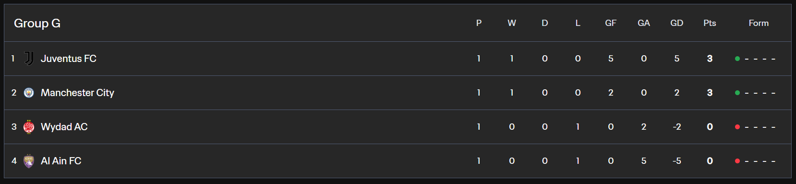
Task: Click the Form column header
Action: point(759,23)
